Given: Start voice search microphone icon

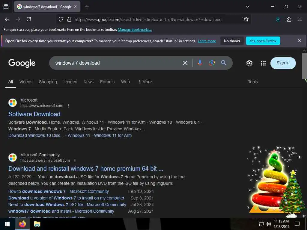Looking at the screenshot, I should pyautogui.click(x=200, y=63).
